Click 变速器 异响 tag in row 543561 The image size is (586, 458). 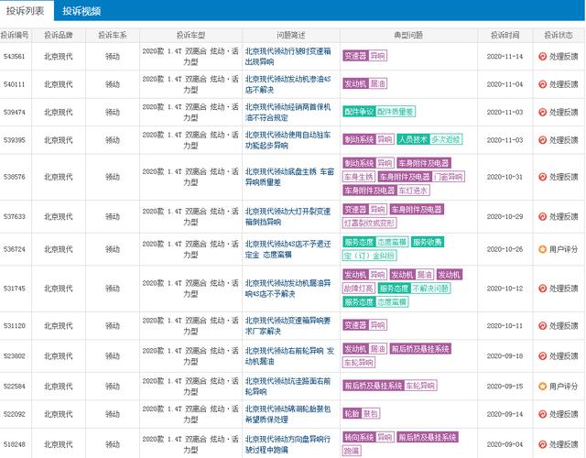(x=364, y=56)
